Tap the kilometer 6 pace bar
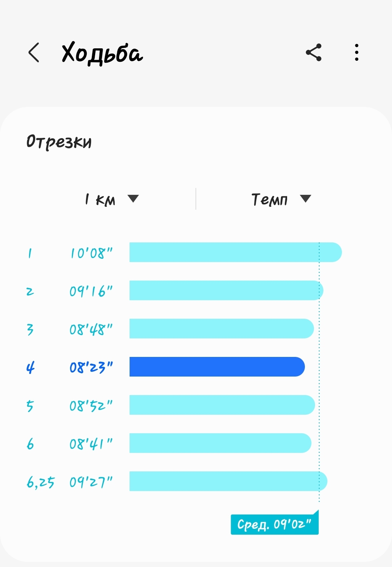This screenshot has height=567, width=392. [x=220, y=443]
